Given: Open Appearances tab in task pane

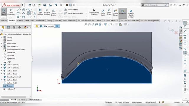Looking at the screenshot, I should click(180, 41).
